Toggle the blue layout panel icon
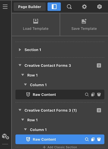 coord(54,7)
